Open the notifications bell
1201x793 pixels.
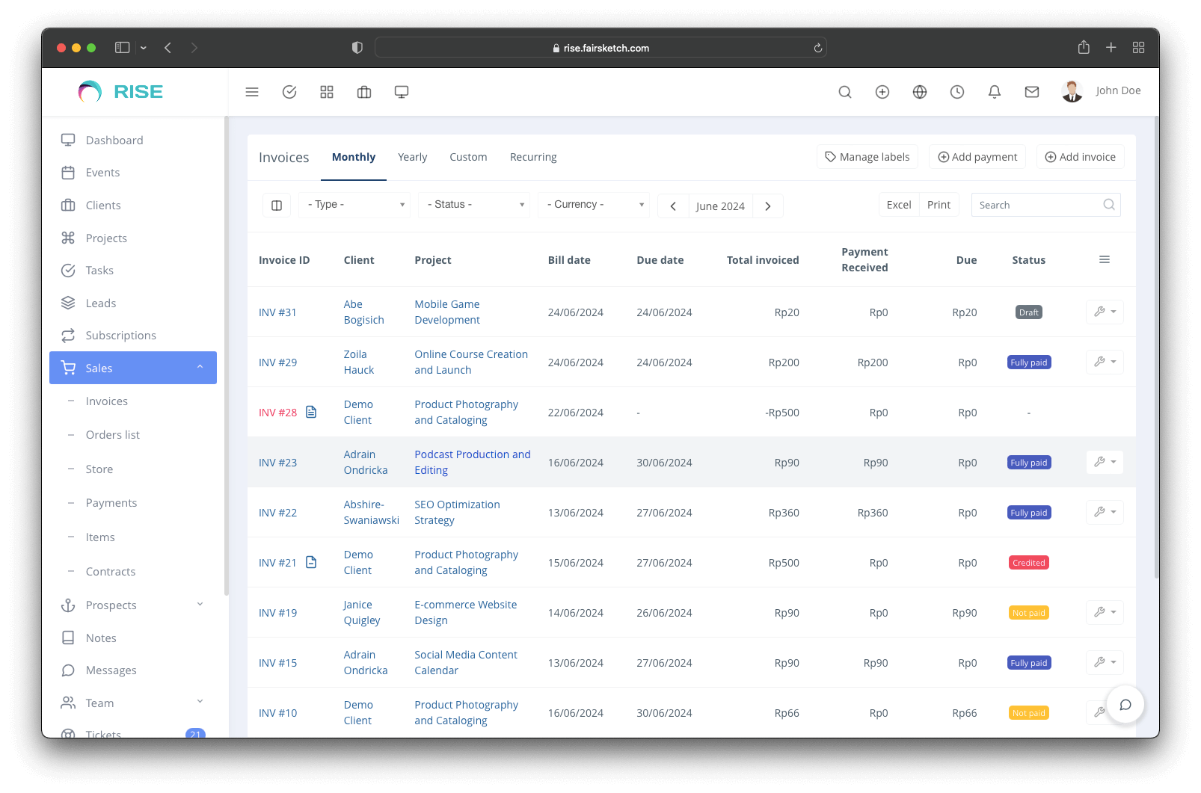pos(995,92)
